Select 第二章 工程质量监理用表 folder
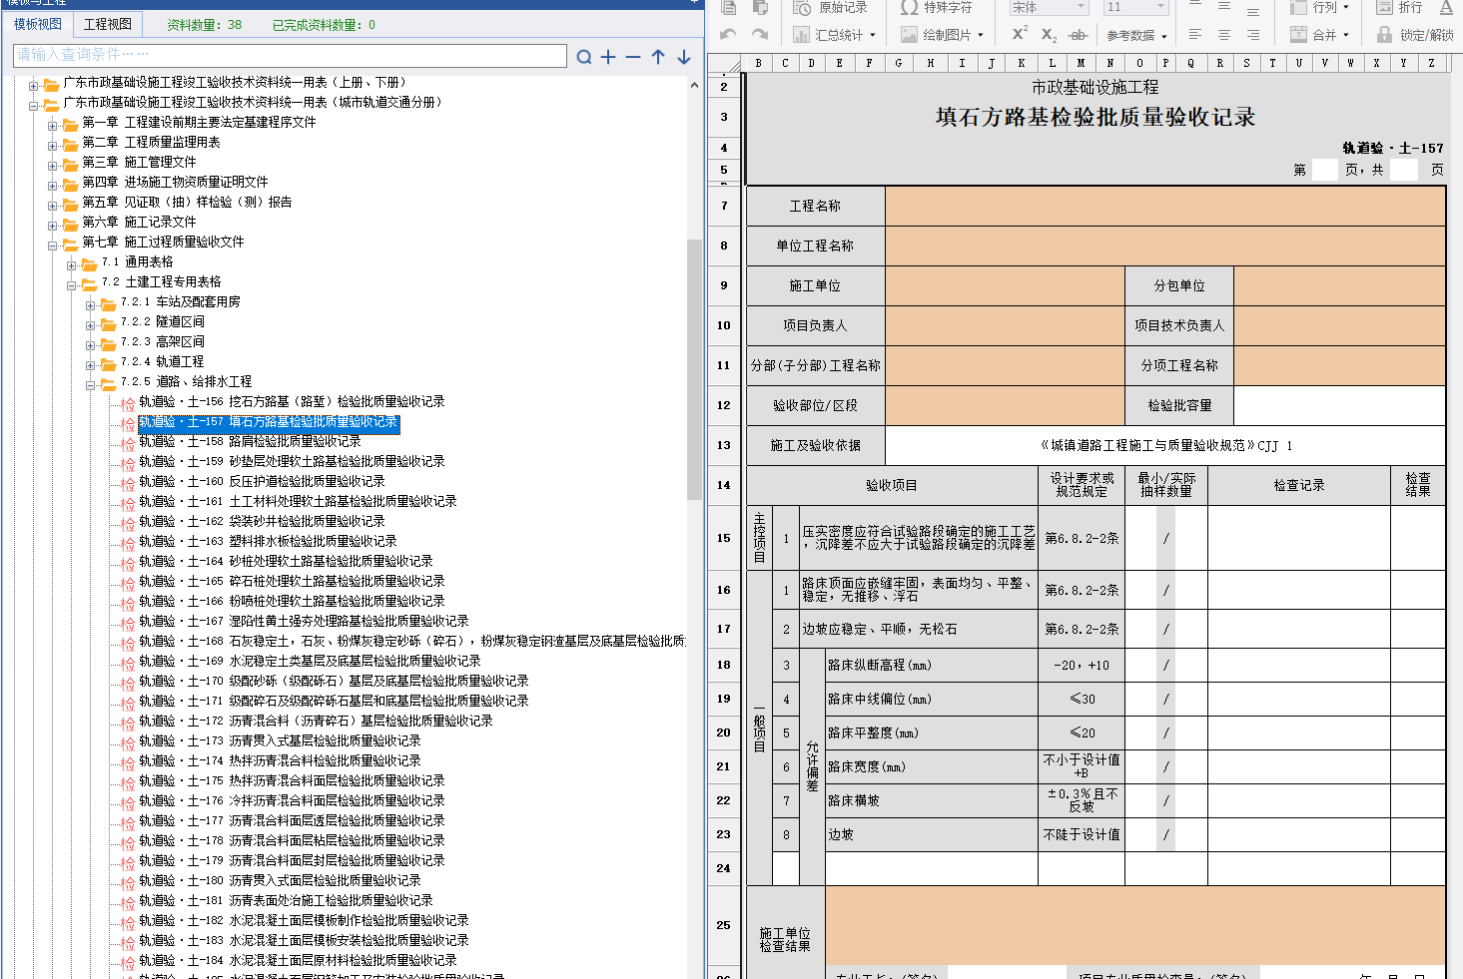The width and height of the screenshot is (1463, 979). [151, 143]
